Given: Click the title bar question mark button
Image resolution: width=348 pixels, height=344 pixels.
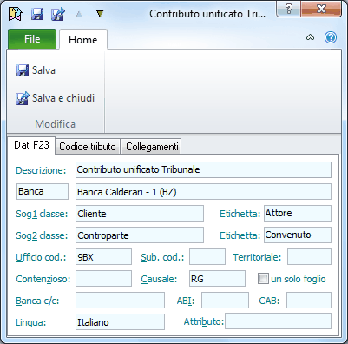Looking at the screenshot, I should tap(289, 9).
